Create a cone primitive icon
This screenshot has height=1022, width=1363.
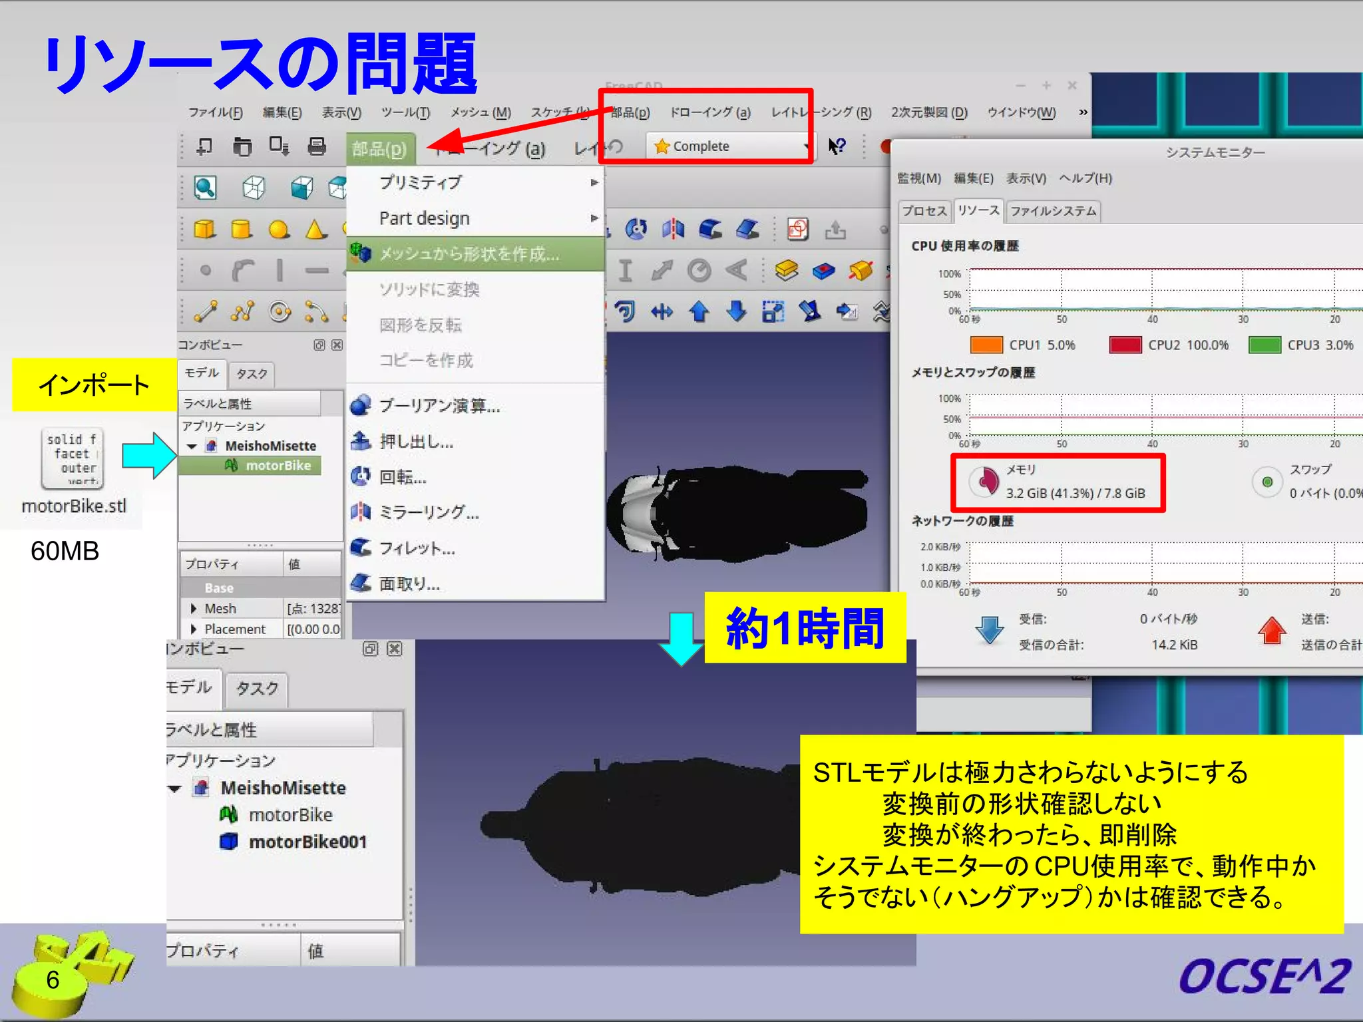coord(316,230)
